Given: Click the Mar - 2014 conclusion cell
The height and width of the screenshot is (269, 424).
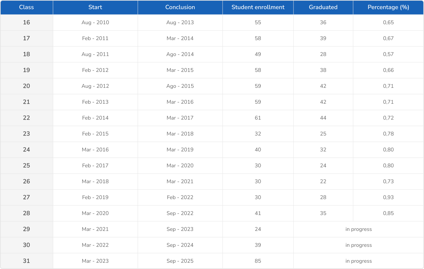Looking at the screenshot, I should tap(180, 38).
